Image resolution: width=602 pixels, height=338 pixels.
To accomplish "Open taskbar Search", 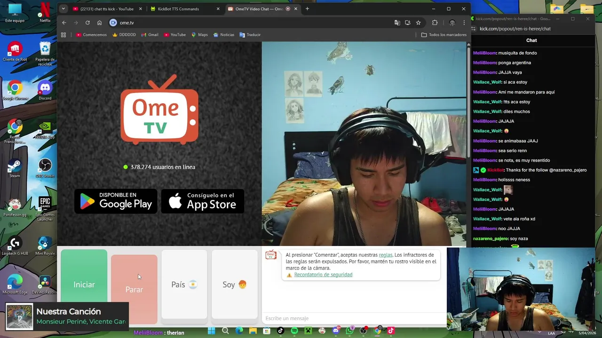I will (225, 330).
